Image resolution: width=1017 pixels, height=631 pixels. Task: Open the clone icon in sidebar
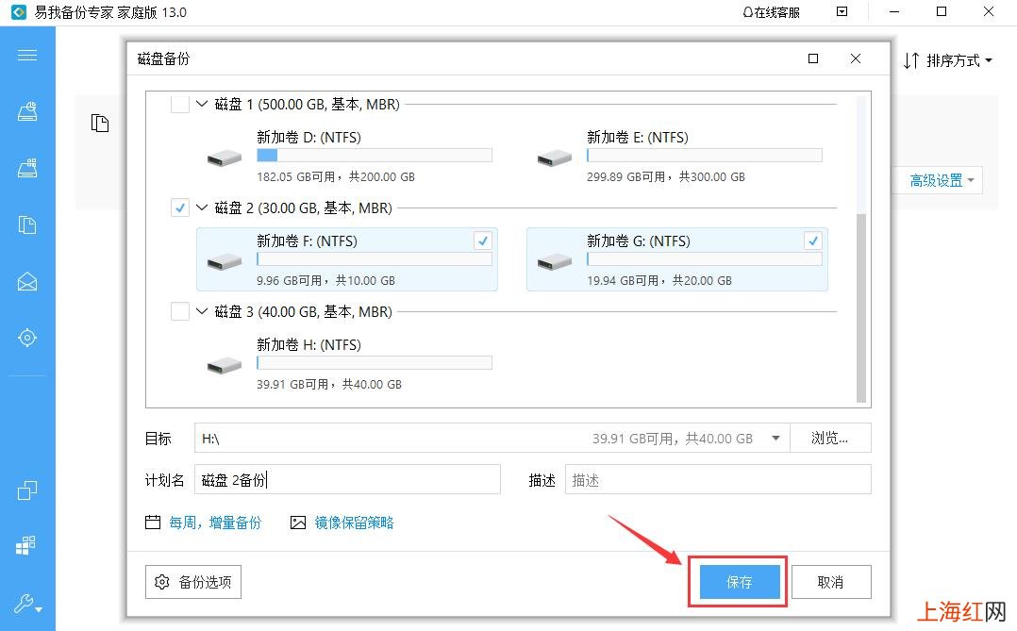tap(27, 490)
